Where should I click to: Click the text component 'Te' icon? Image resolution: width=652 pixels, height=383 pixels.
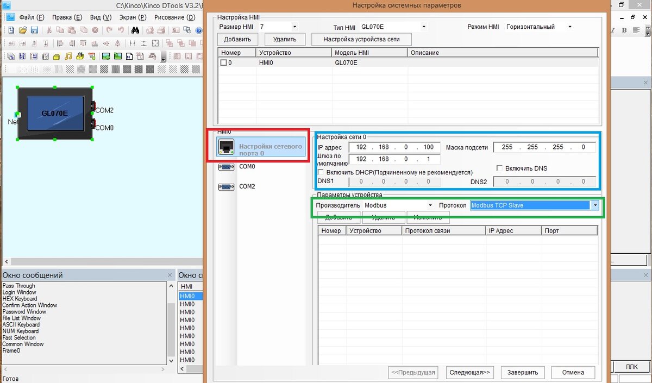(x=11, y=56)
